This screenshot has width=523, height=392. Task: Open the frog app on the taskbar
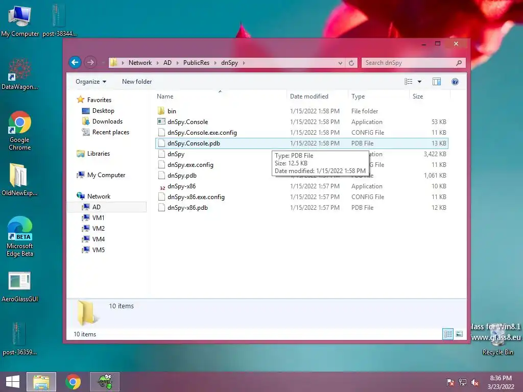pyautogui.click(x=105, y=382)
